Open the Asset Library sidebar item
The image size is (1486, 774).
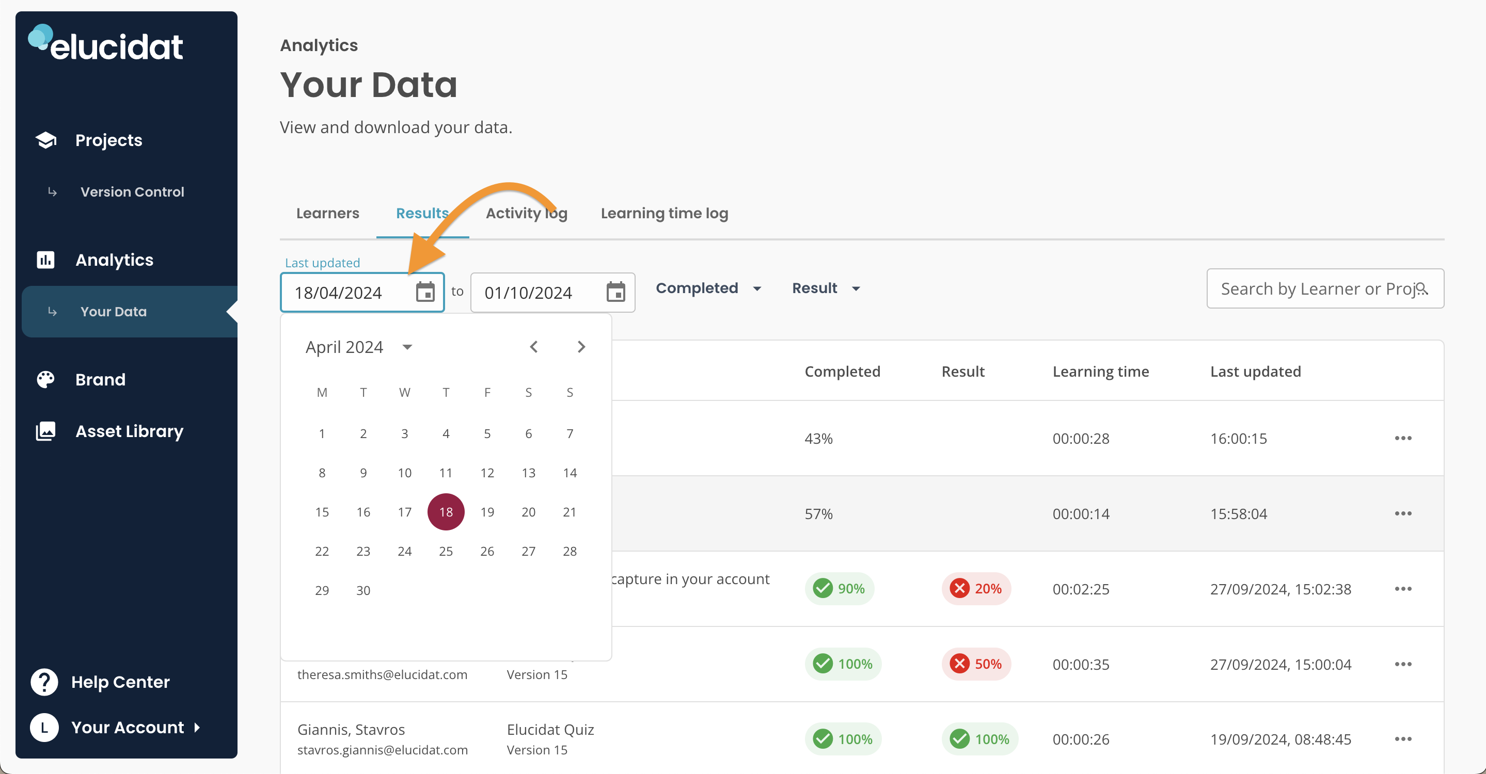pos(129,431)
